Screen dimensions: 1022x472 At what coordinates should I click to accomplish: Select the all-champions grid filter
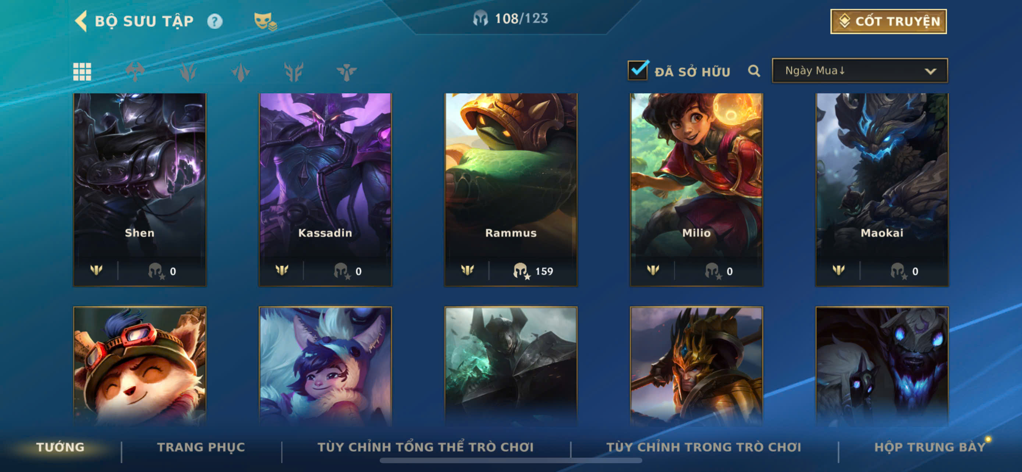pyautogui.click(x=82, y=72)
